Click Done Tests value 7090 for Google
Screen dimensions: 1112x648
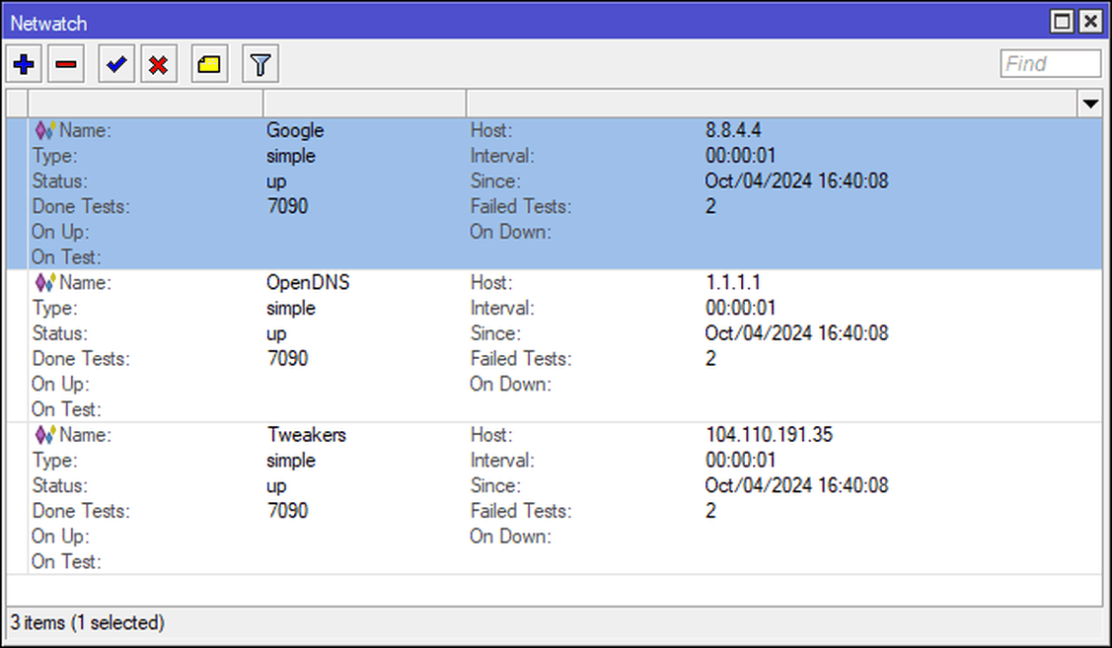pos(287,206)
